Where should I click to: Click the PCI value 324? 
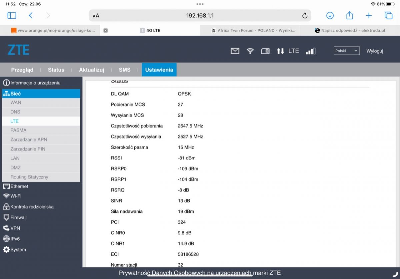click(x=182, y=222)
